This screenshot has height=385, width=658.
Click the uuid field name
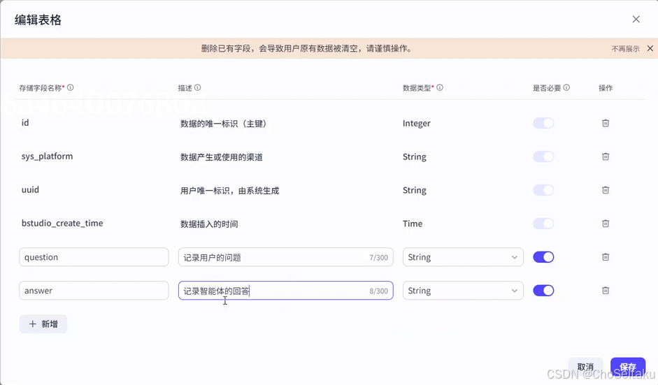point(30,189)
